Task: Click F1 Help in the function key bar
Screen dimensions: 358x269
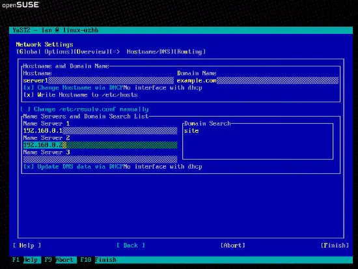Action: [25, 260]
